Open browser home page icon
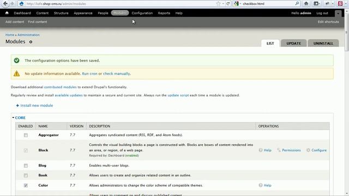This screenshot has height=196, width=349. [x=306, y=4]
